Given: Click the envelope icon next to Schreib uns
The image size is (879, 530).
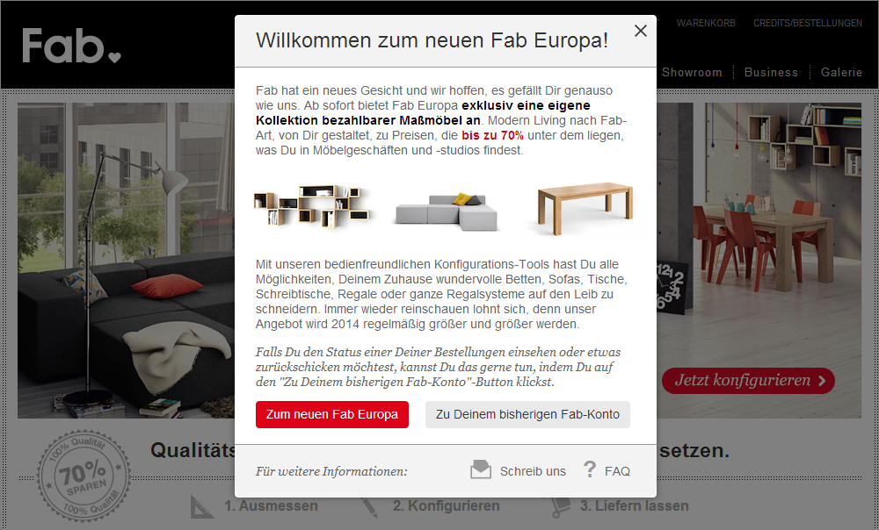Looking at the screenshot, I should click(481, 469).
